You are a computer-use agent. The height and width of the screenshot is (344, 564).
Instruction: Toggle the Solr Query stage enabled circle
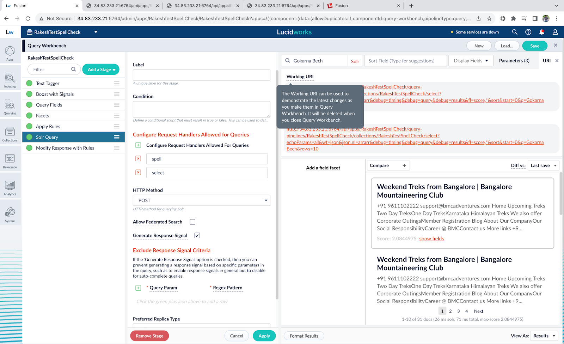[x=29, y=137]
